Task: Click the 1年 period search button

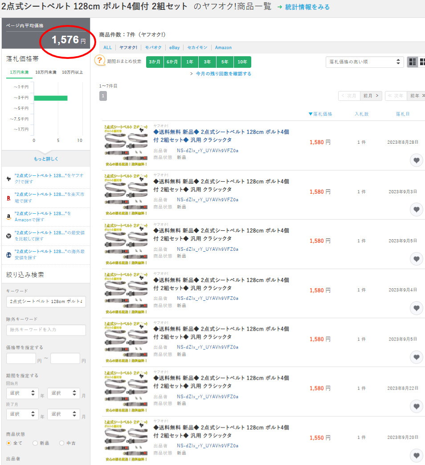Action: pos(190,62)
